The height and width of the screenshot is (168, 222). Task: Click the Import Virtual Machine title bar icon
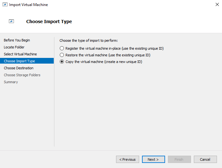tap(5, 5)
